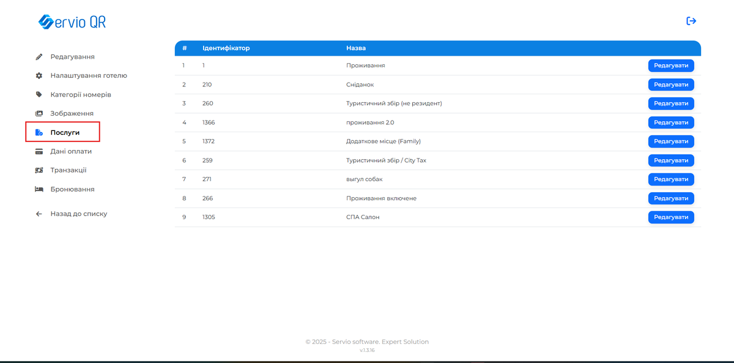
Task: Click the credit card icon for Дані оплати
Action: pos(39,151)
